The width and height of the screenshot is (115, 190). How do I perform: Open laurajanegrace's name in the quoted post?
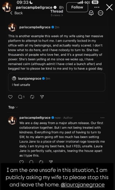pos(29,79)
